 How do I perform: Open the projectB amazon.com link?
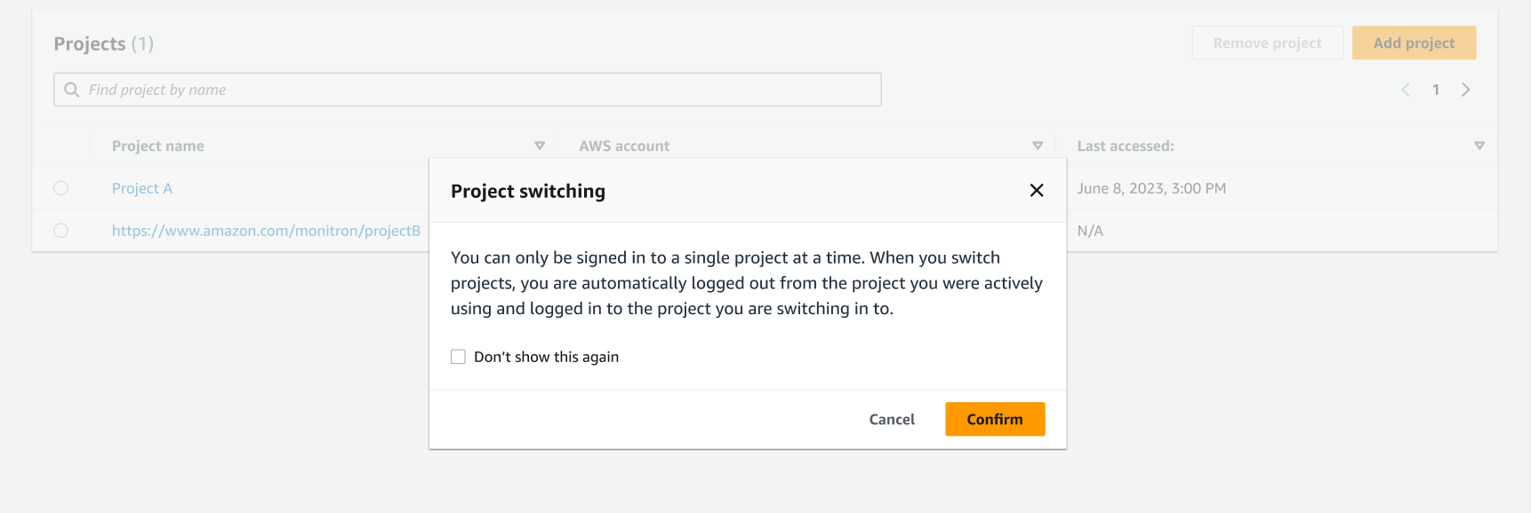point(264,230)
